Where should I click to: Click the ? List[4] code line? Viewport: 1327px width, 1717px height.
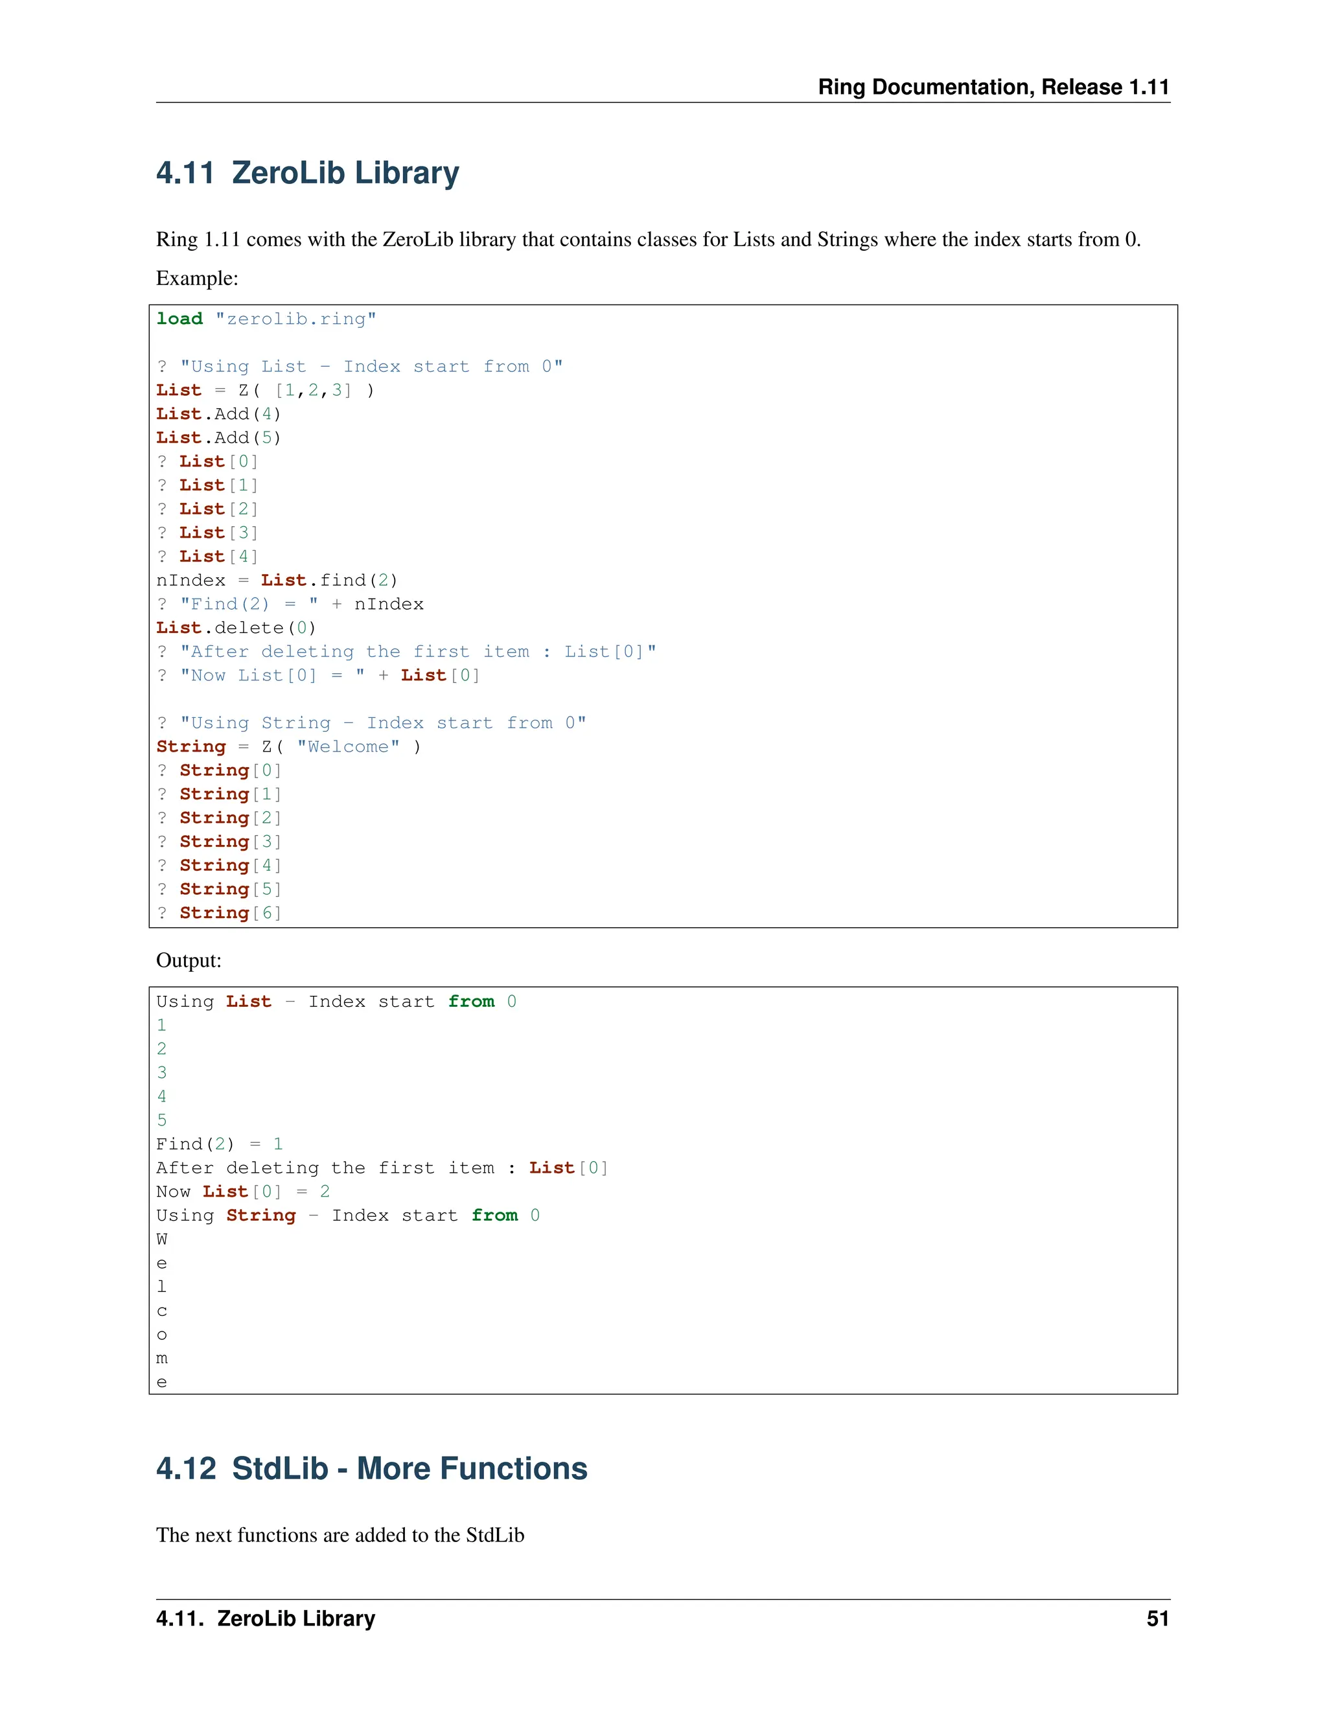pos(207,557)
